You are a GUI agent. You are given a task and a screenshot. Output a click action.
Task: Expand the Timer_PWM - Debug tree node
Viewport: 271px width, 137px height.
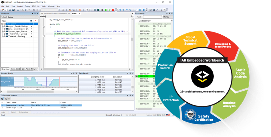(x=5, y=34)
